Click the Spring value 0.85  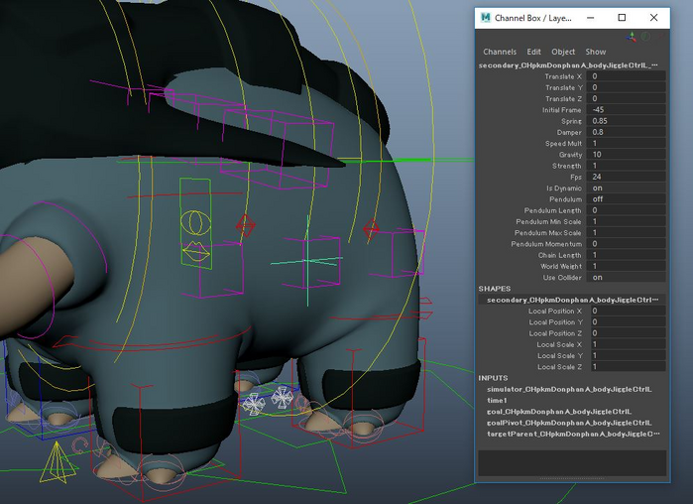pyautogui.click(x=626, y=121)
